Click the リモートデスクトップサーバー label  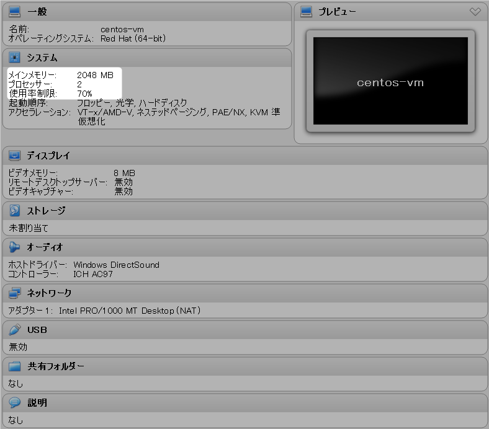58,182
